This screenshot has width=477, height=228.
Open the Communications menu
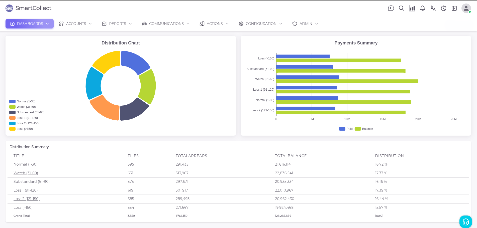[x=165, y=24]
